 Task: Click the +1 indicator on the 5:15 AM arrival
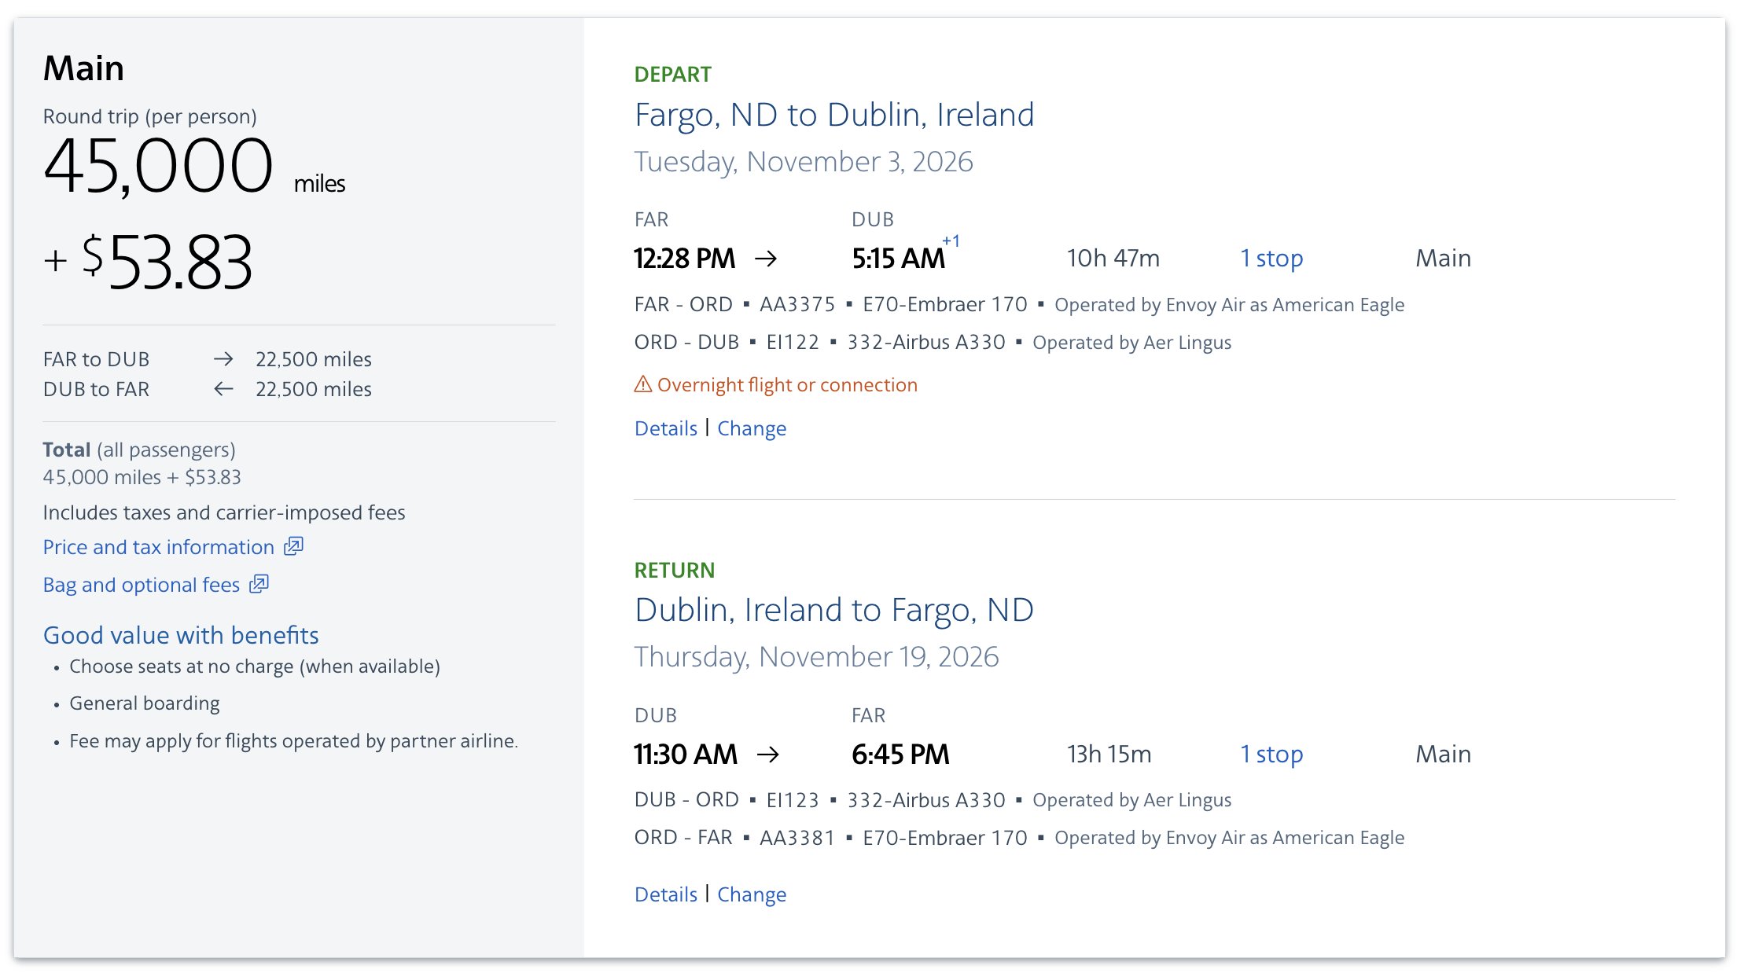951,243
